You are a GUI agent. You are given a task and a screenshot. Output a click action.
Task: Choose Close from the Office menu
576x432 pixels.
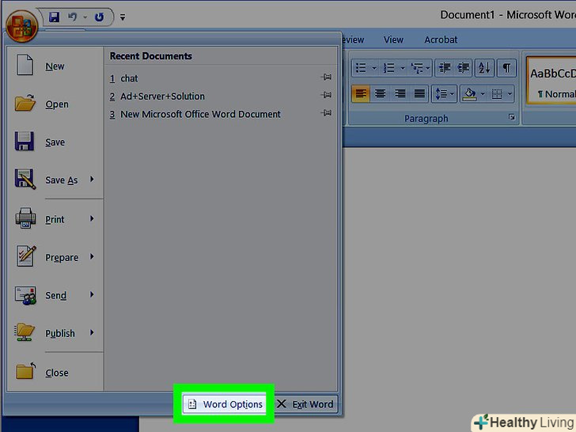tap(55, 372)
